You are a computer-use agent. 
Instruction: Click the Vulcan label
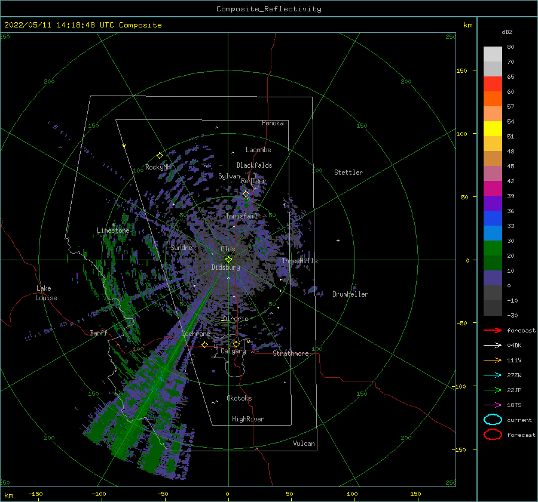(x=304, y=444)
